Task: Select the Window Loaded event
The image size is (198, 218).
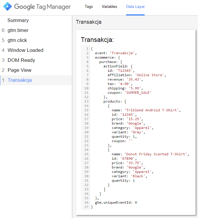Action: [x=25, y=50]
